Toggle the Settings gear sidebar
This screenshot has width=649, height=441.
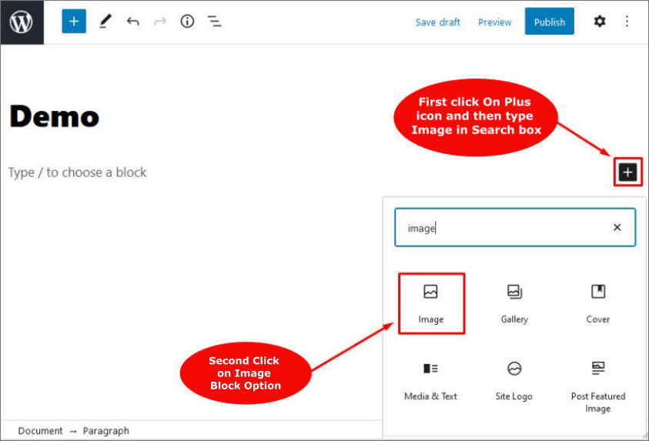(x=600, y=22)
